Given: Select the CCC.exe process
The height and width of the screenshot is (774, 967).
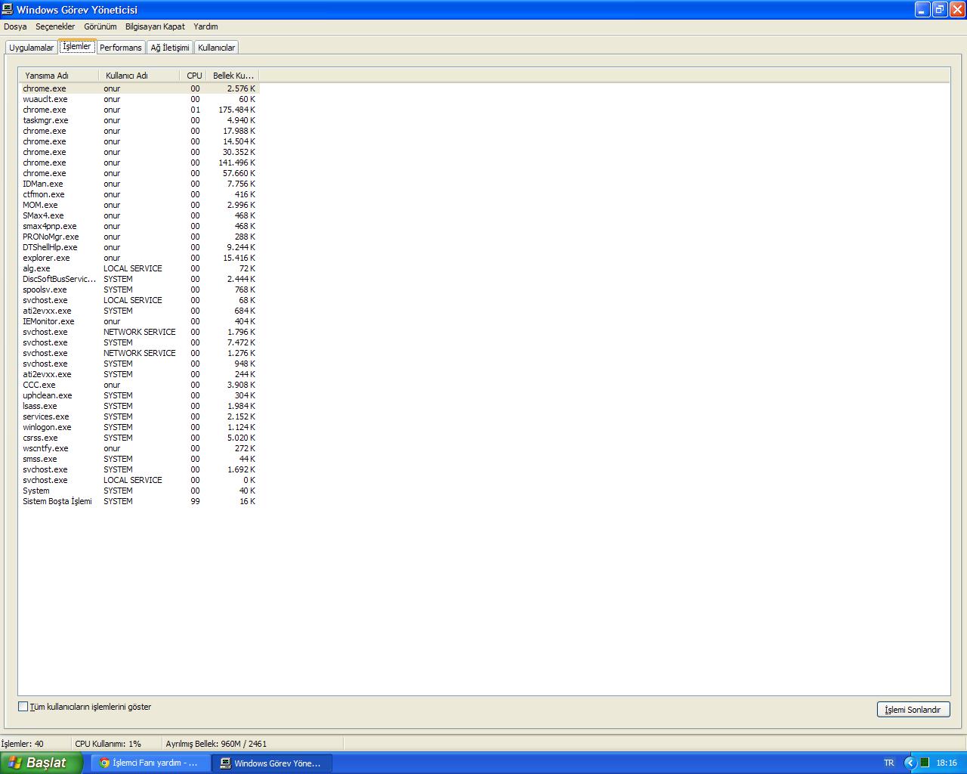Looking at the screenshot, I should (139, 385).
